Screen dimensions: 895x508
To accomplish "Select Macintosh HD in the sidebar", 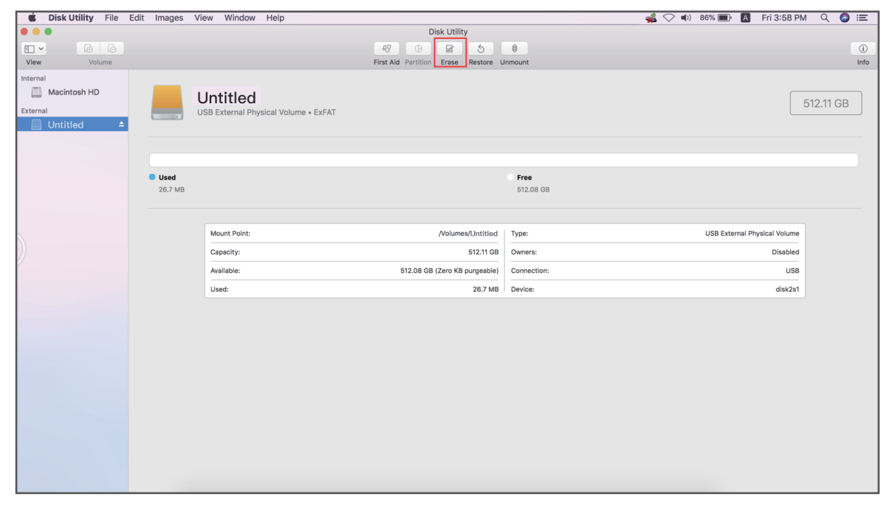I will pyautogui.click(x=73, y=92).
